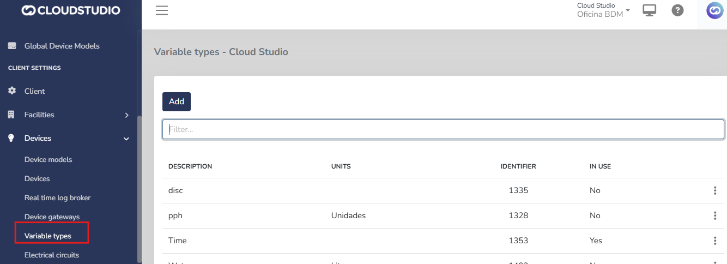Open the help question mark icon

pos(677,10)
